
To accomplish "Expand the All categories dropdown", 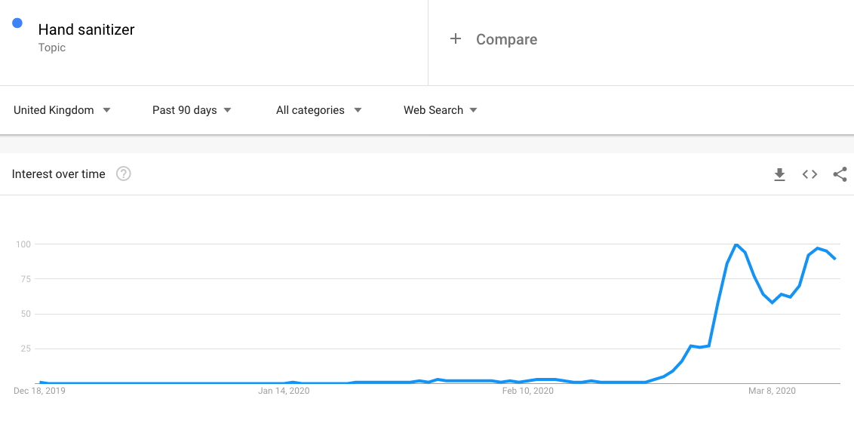I will click(x=318, y=110).
